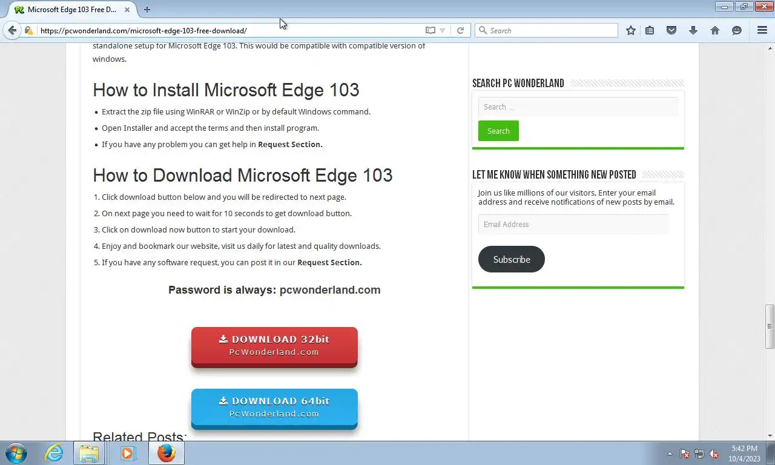Image resolution: width=775 pixels, height=465 pixels.
Task: Click the Subscribe button
Action: click(512, 259)
